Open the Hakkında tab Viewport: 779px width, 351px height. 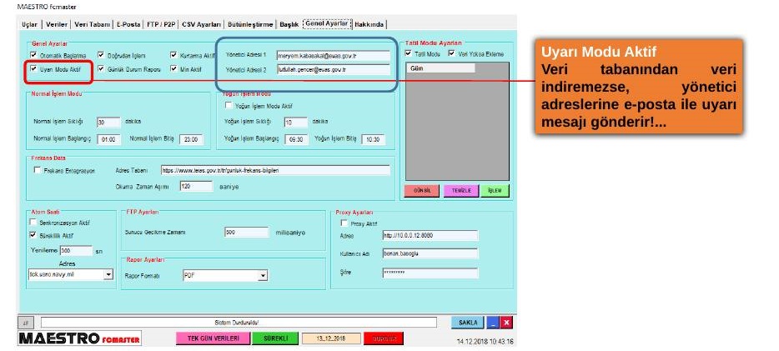[x=369, y=24]
